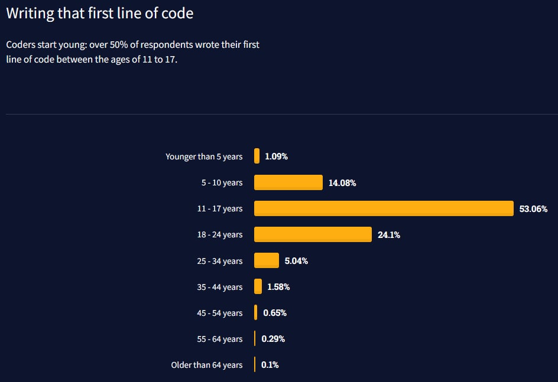Click the "Coders start young" description text
558x382 pixels.
[132, 52]
